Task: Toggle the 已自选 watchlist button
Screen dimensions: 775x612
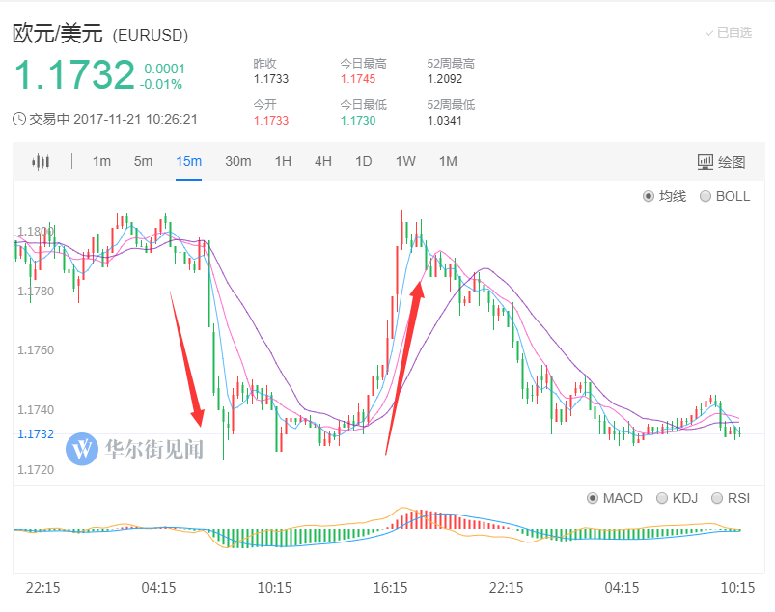Action: (729, 33)
